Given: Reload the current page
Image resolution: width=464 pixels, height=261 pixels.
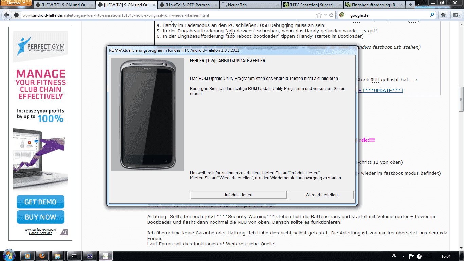Looking at the screenshot, I should point(332,15).
